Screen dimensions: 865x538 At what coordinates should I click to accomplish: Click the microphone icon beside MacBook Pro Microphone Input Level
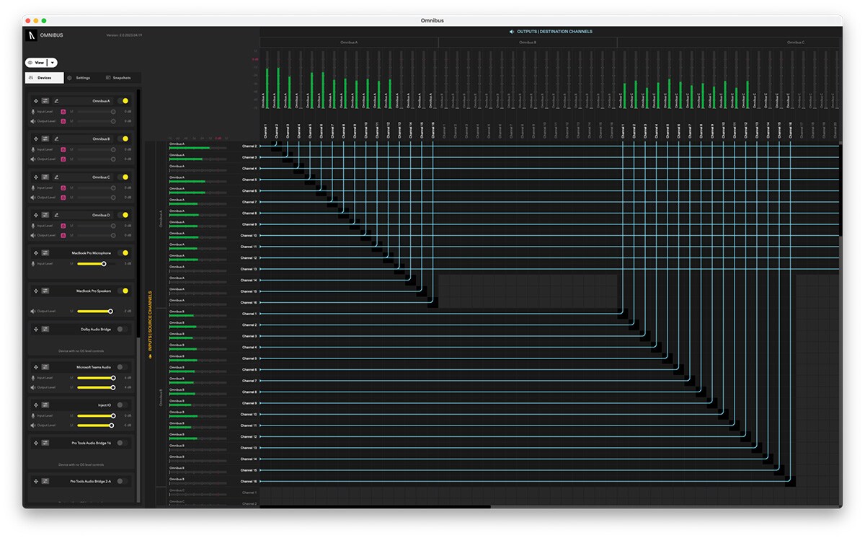click(33, 264)
